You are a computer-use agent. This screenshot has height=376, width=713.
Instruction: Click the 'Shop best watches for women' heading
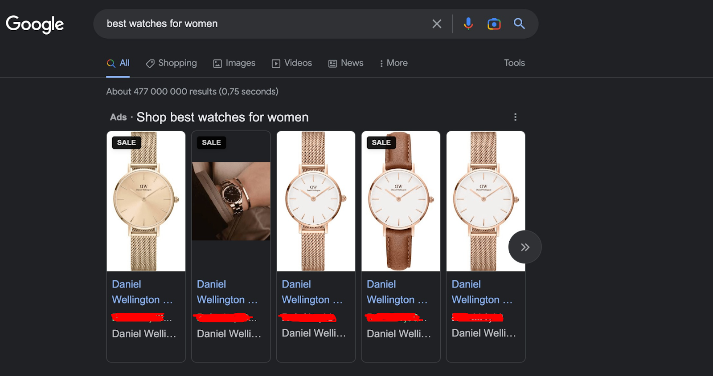tap(222, 117)
